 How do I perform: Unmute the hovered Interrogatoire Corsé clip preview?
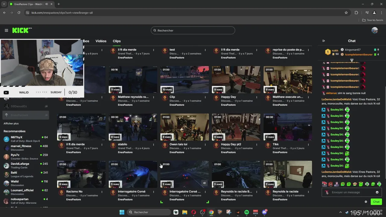click(204, 183)
